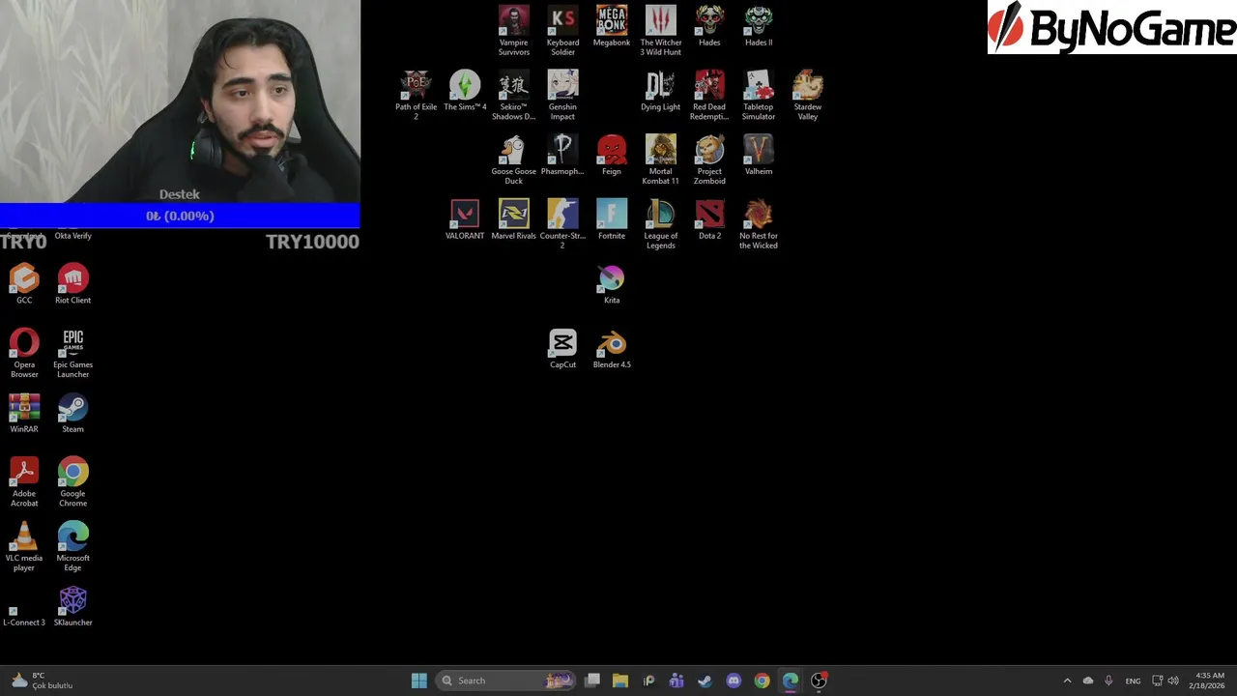The image size is (1237, 696).
Task: Open the weather widget on the taskbar
Action: [42, 681]
